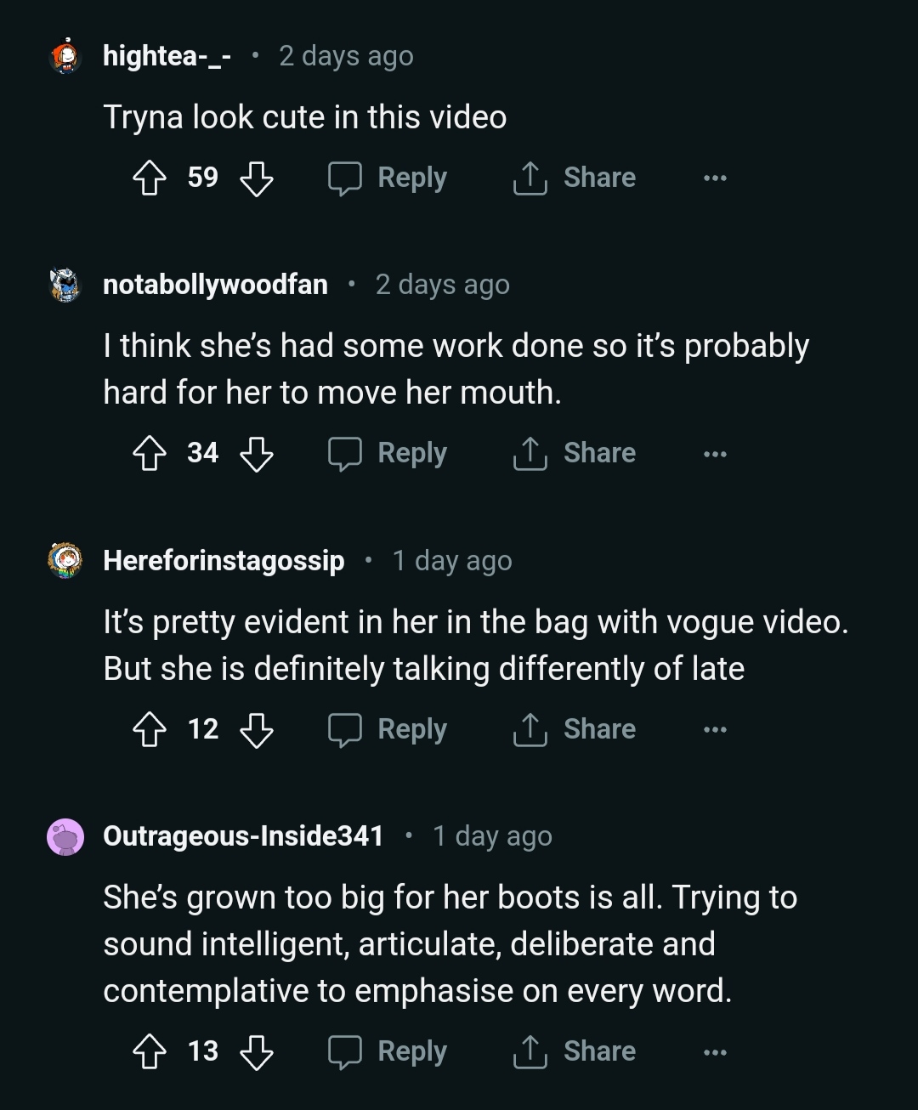Open more options for Outrageous-Inside341 comment
The image size is (918, 1110).
coord(715,1052)
